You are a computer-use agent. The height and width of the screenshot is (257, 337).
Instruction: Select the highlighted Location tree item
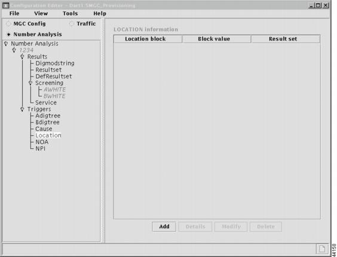click(48, 135)
